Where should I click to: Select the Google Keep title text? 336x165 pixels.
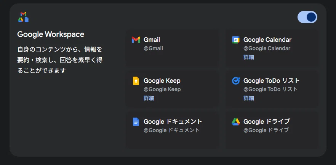pos(162,81)
